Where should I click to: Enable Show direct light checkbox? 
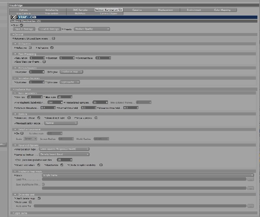(x=69, y=118)
